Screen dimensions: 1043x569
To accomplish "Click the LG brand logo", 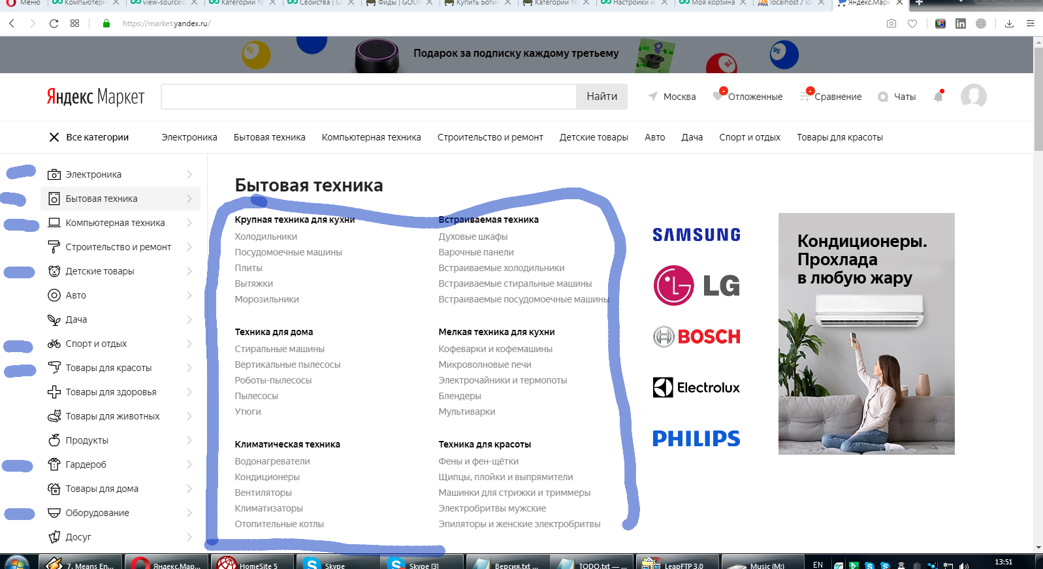I will tap(696, 285).
